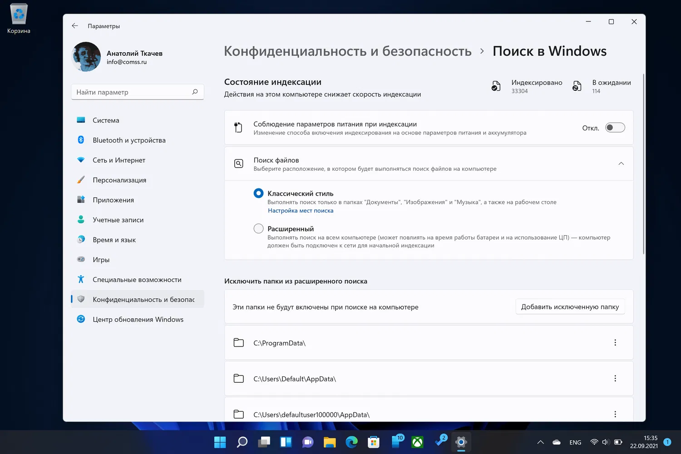Open the Widgets taskbar icon
Screen dimensions: 681x454
(286, 442)
